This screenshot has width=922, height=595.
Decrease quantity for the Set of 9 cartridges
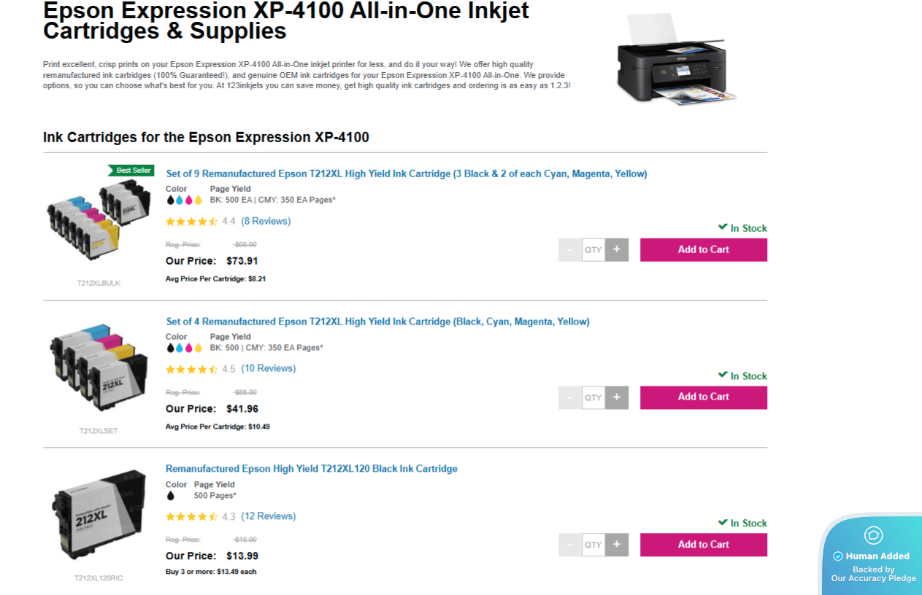coord(570,249)
